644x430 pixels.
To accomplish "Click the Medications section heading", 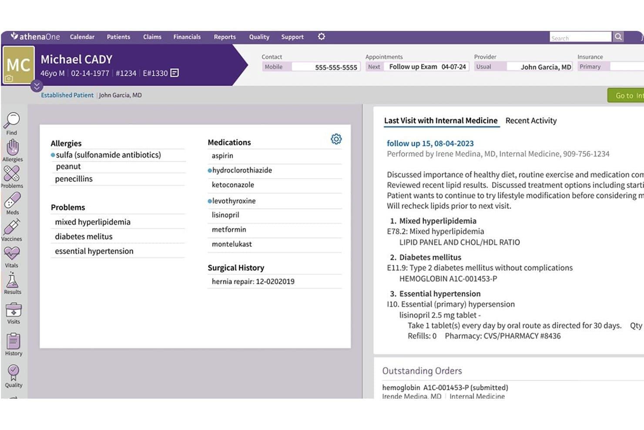I will click(229, 142).
